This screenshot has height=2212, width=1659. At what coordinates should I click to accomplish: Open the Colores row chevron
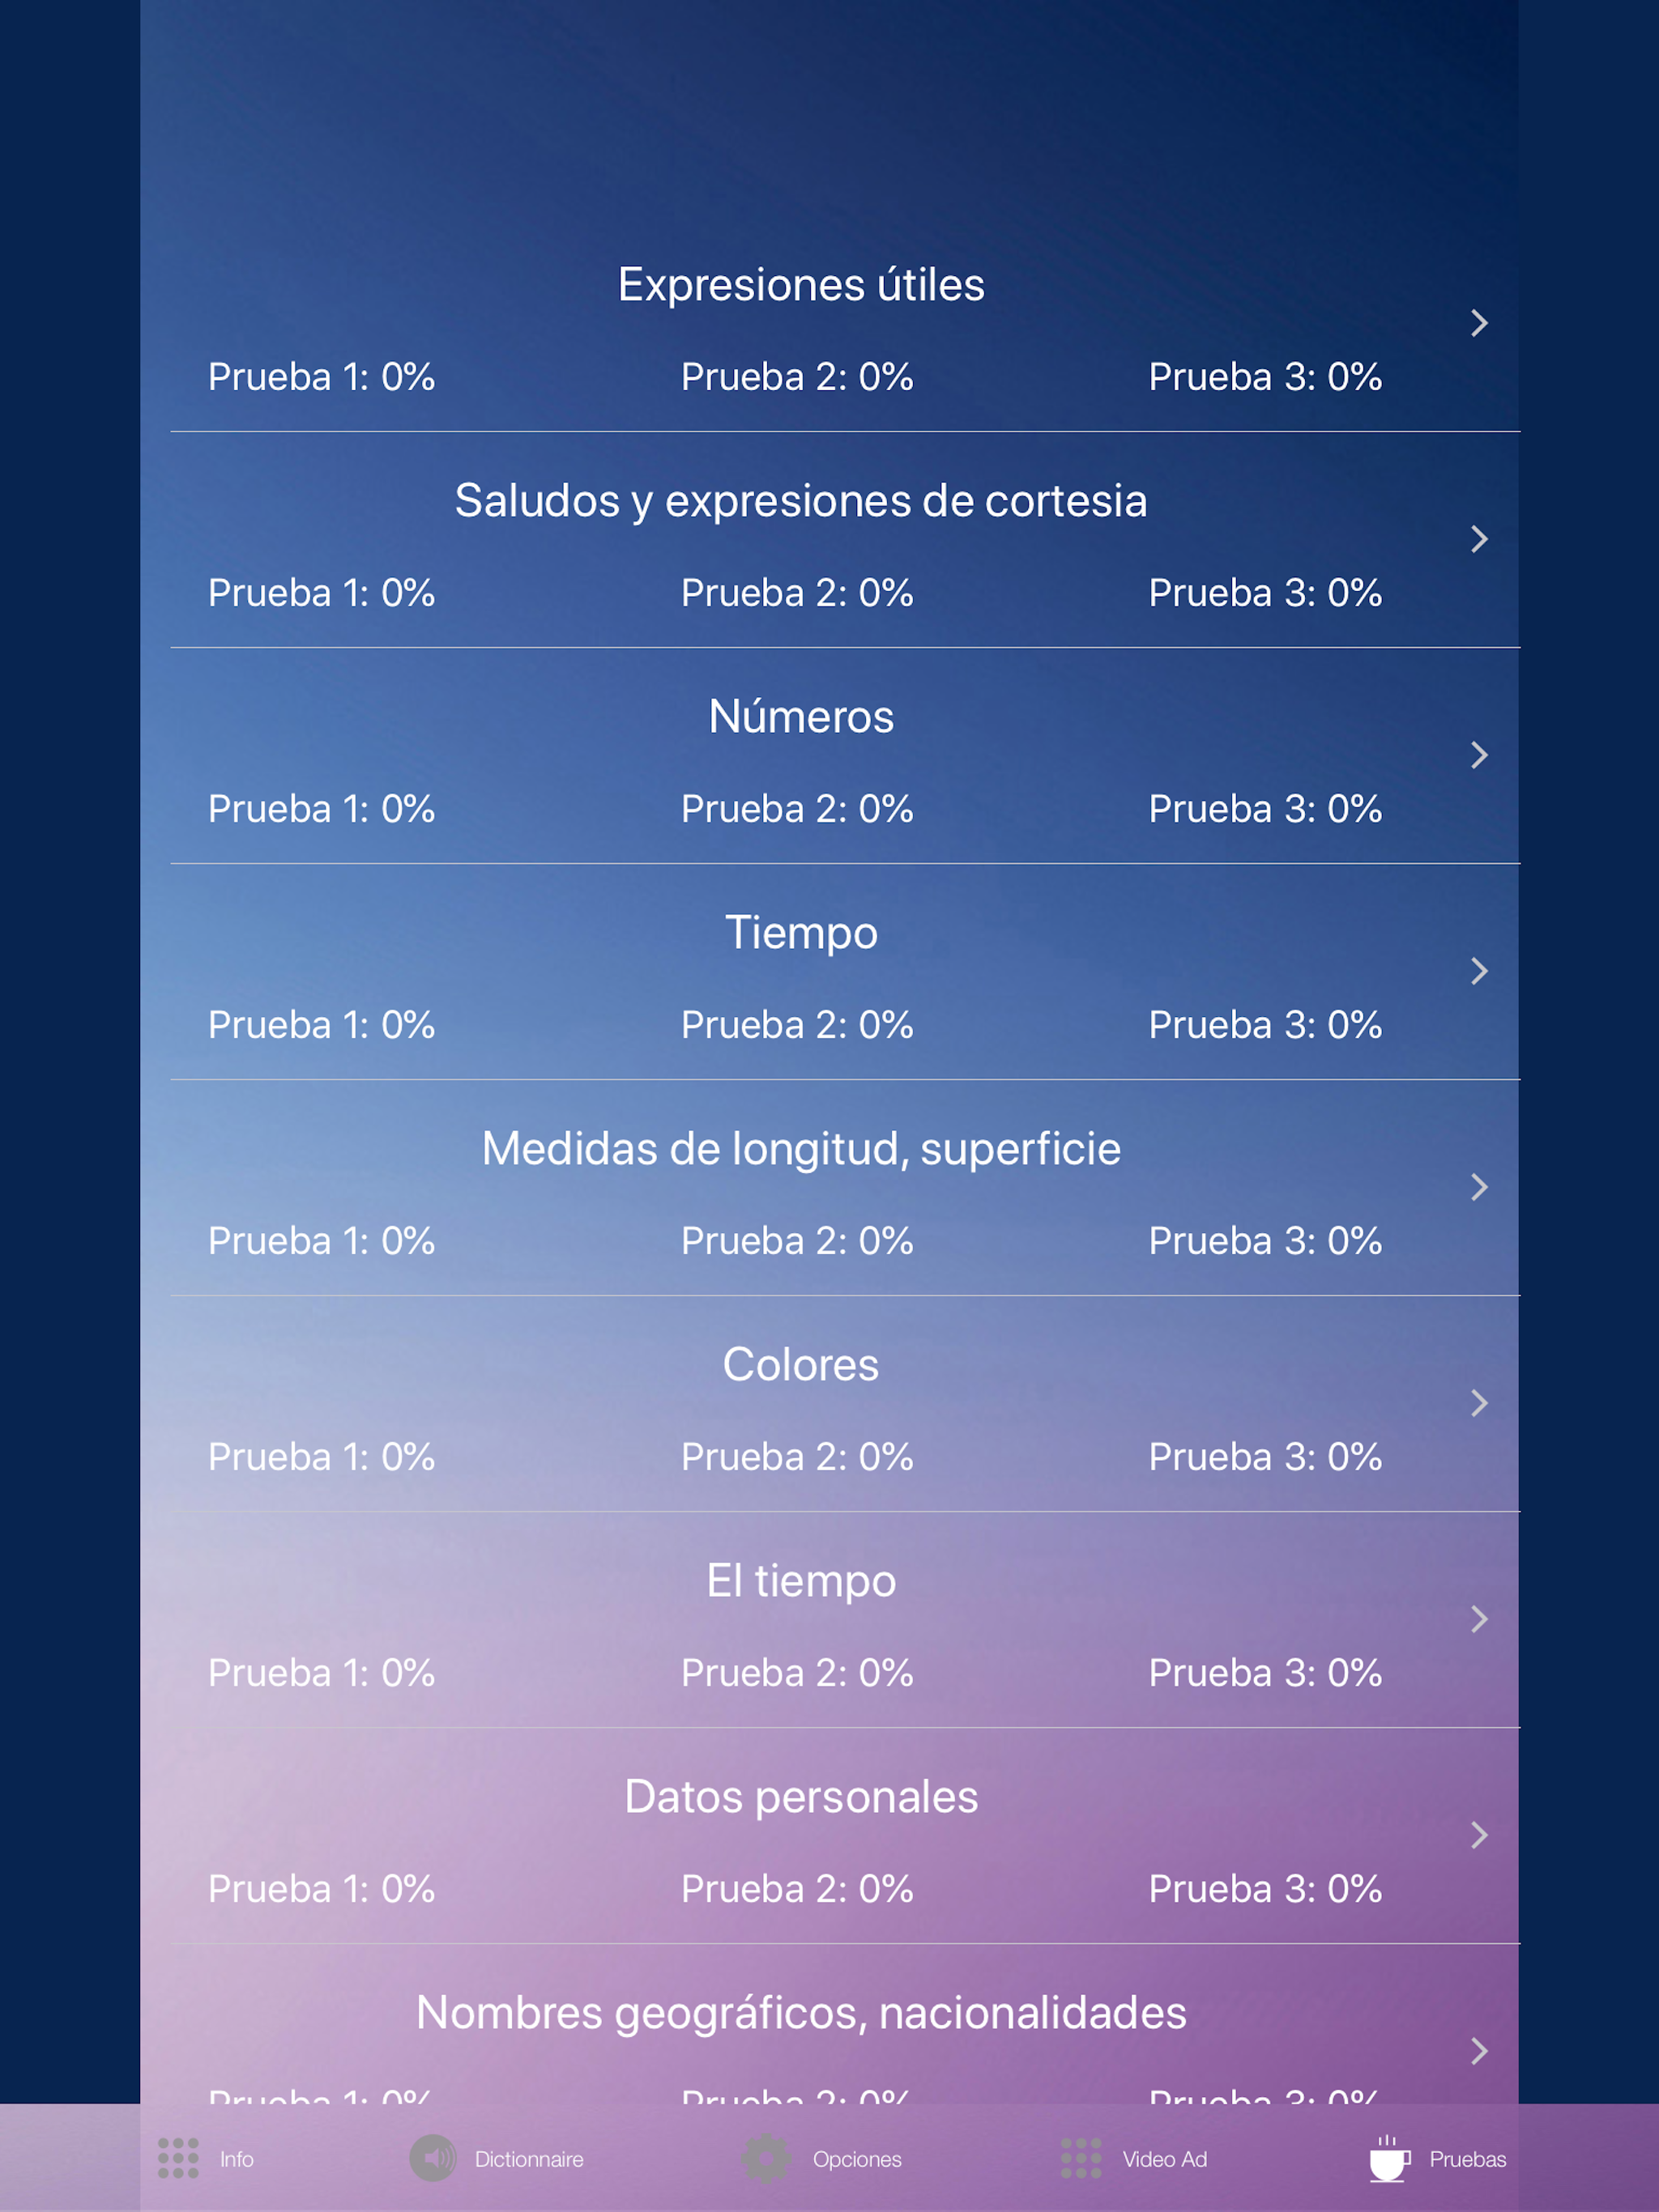1480,1403
